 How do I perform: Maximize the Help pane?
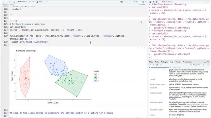click(208, 62)
